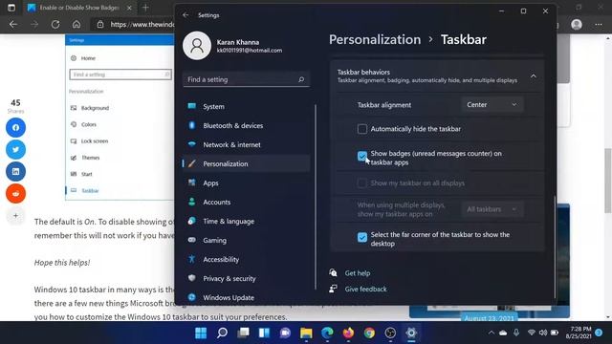The height and width of the screenshot is (344, 612).
Task: Open Firefox from the taskbar
Action: coord(348,333)
